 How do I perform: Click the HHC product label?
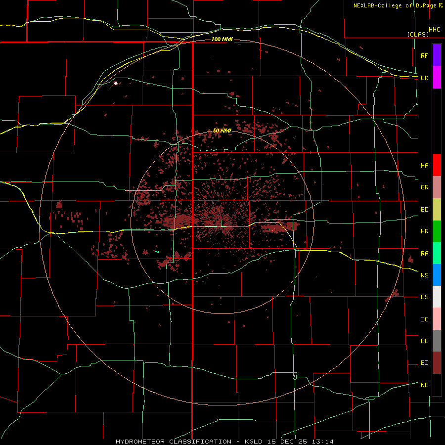click(435, 30)
